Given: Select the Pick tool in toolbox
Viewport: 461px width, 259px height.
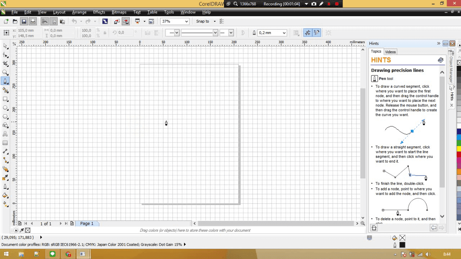Looking at the screenshot, I should 5,46.
